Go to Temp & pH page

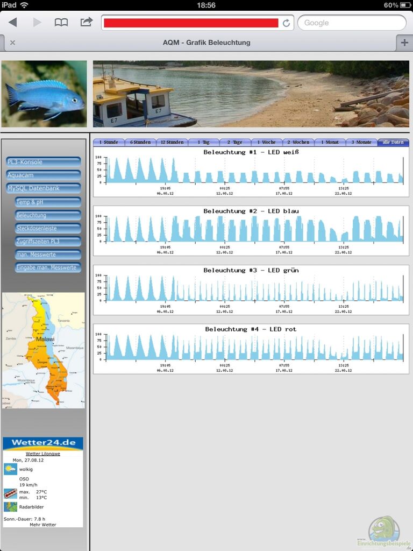(x=48, y=202)
